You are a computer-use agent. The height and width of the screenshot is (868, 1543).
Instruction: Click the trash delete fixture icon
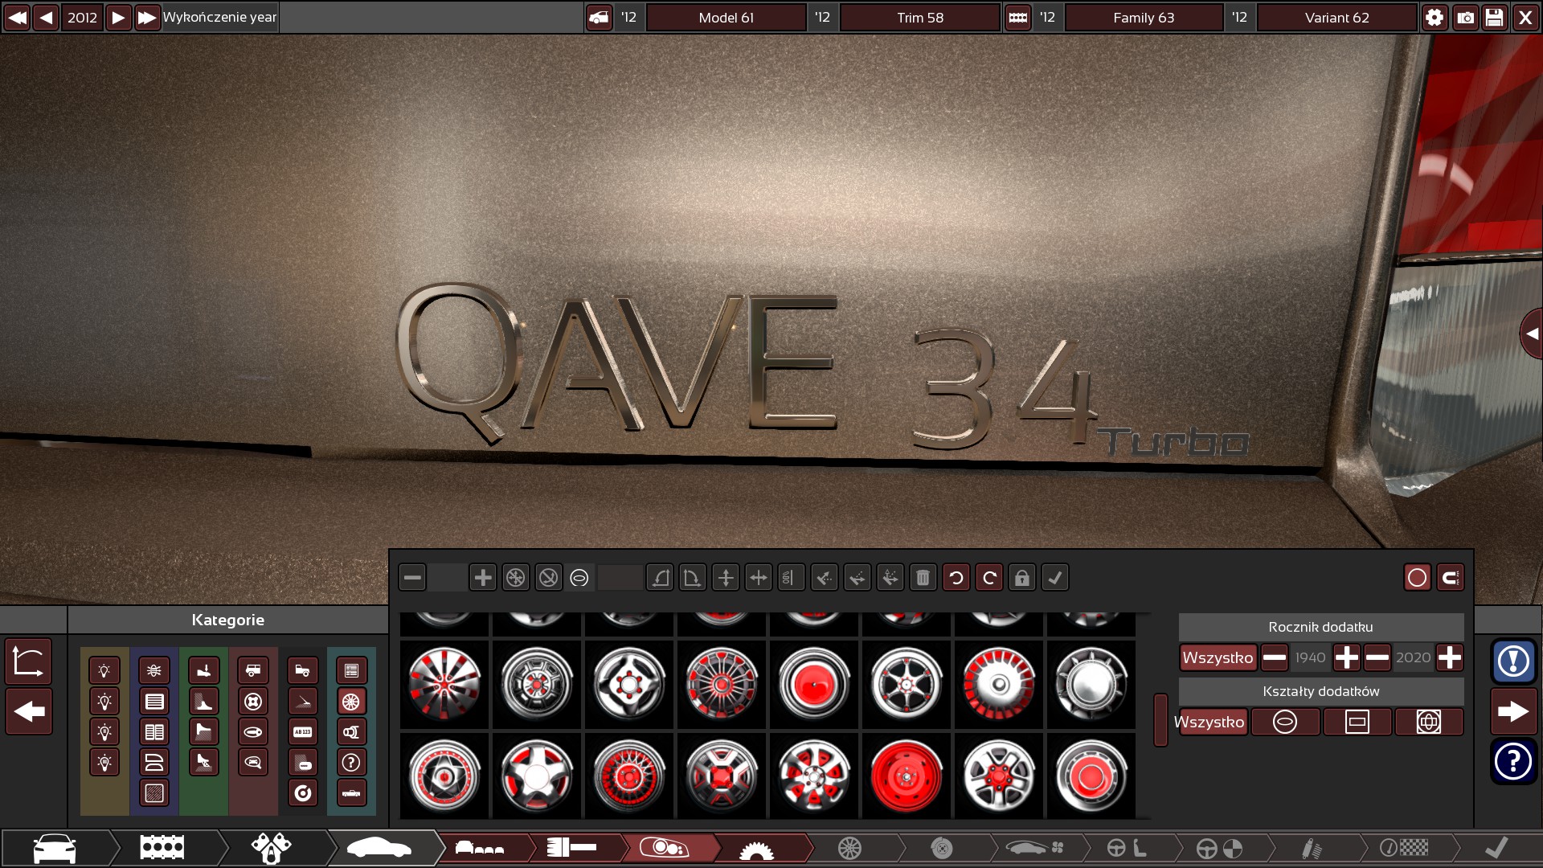[923, 578]
